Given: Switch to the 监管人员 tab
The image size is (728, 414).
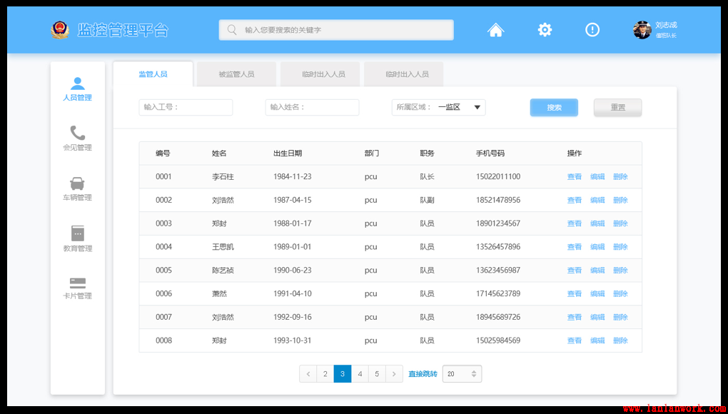Looking at the screenshot, I should tap(153, 74).
